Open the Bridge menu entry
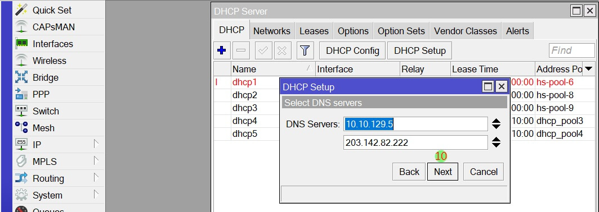The width and height of the screenshot is (599, 212). point(46,77)
